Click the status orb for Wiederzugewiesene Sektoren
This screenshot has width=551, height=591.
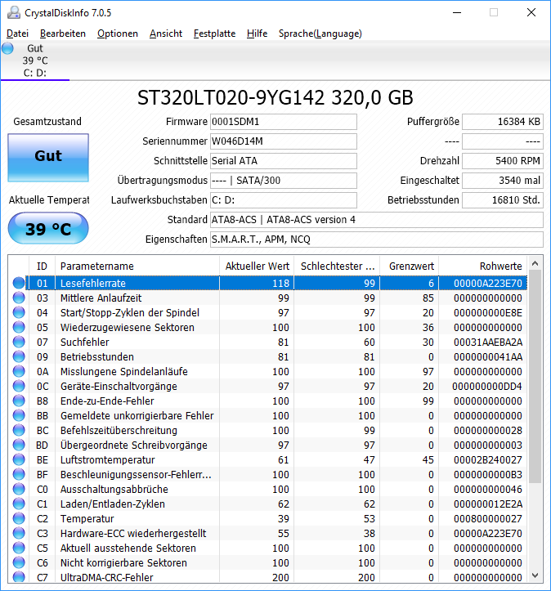(x=19, y=327)
